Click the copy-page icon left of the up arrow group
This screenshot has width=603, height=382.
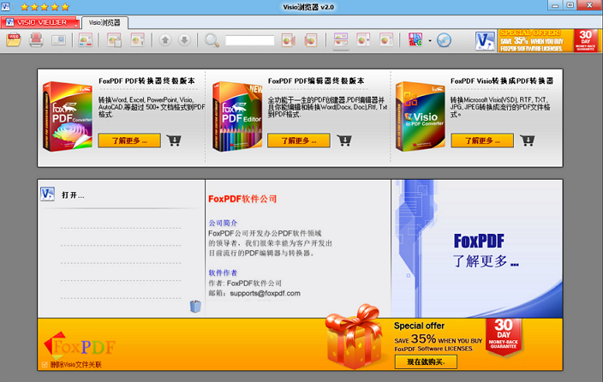point(114,40)
